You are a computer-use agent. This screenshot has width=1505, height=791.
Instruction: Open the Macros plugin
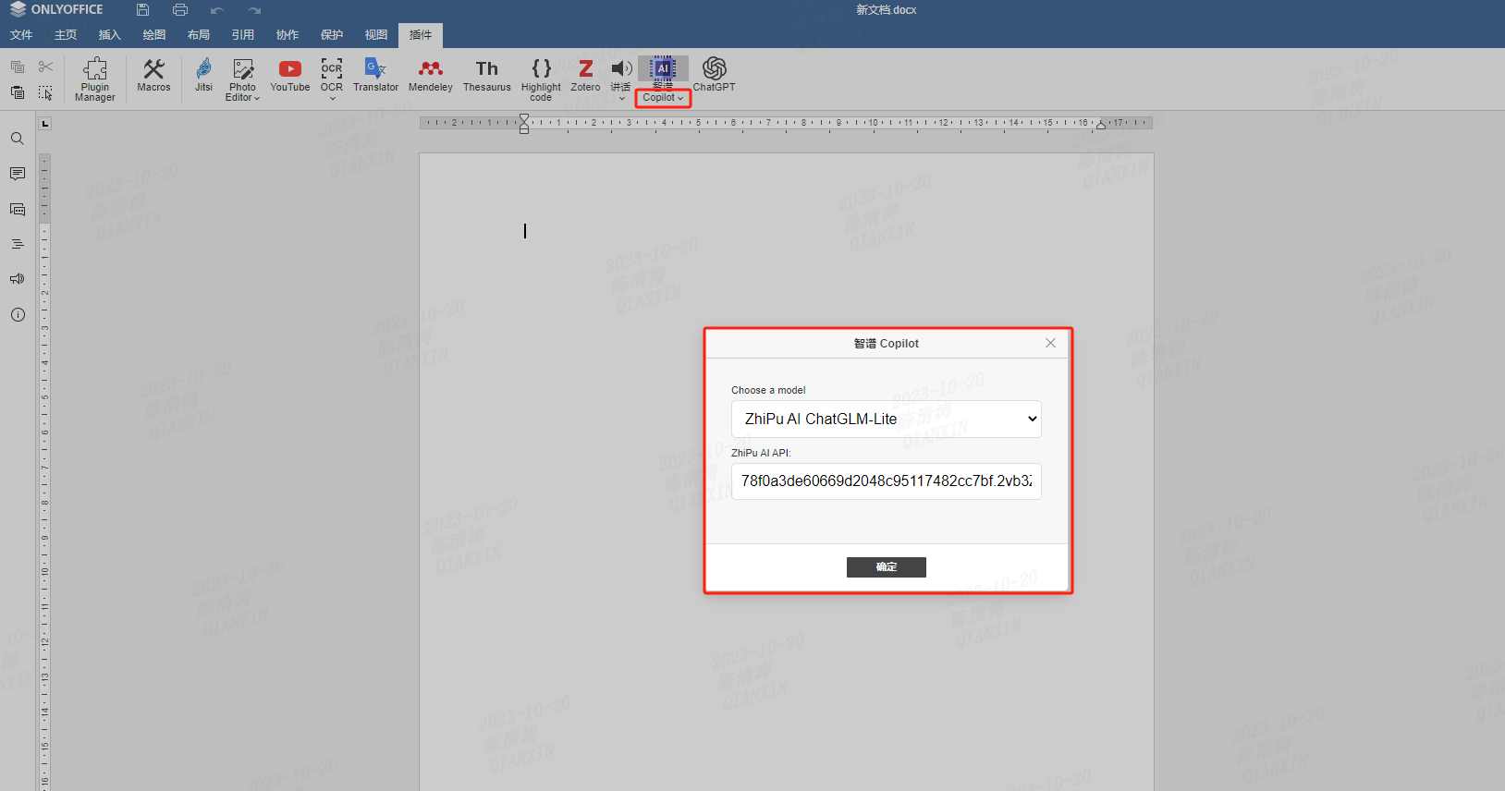pyautogui.click(x=153, y=75)
